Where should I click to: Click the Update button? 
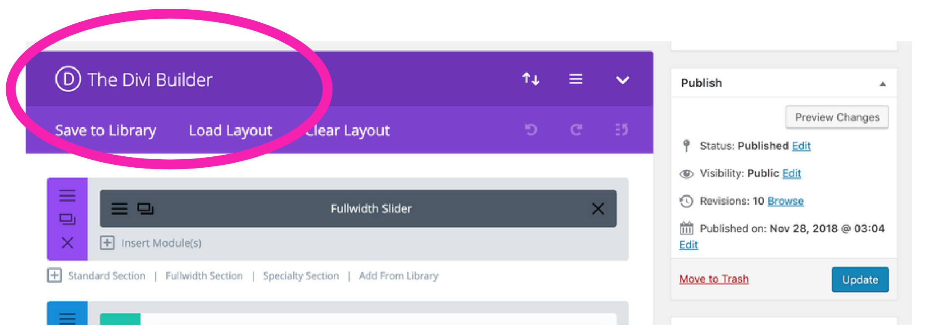point(860,279)
